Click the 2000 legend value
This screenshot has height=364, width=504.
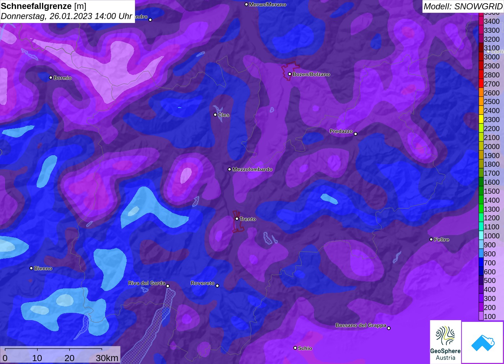[x=492, y=147]
